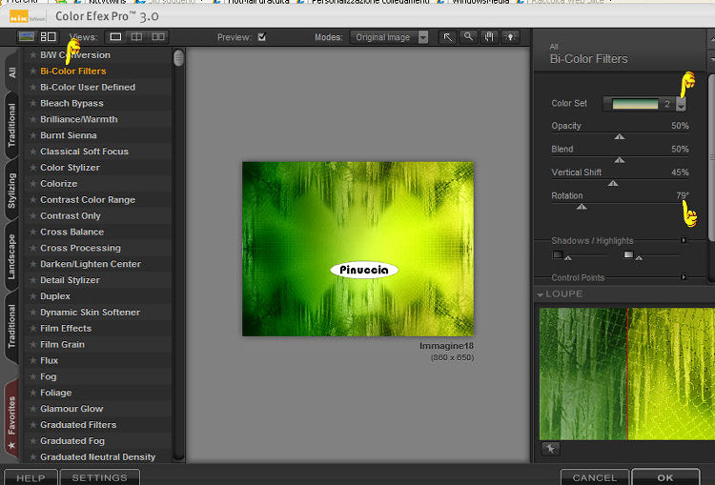This screenshot has height=485, width=715.
Task: Expand the Shadows / Highlights section
Action: click(x=684, y=240)
